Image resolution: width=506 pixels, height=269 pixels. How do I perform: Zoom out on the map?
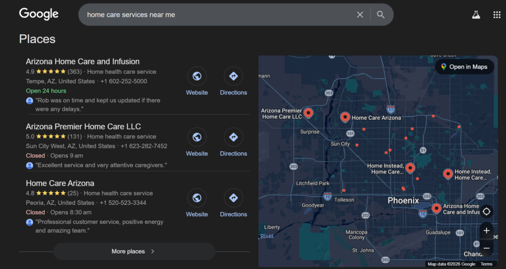click(486, 248)
